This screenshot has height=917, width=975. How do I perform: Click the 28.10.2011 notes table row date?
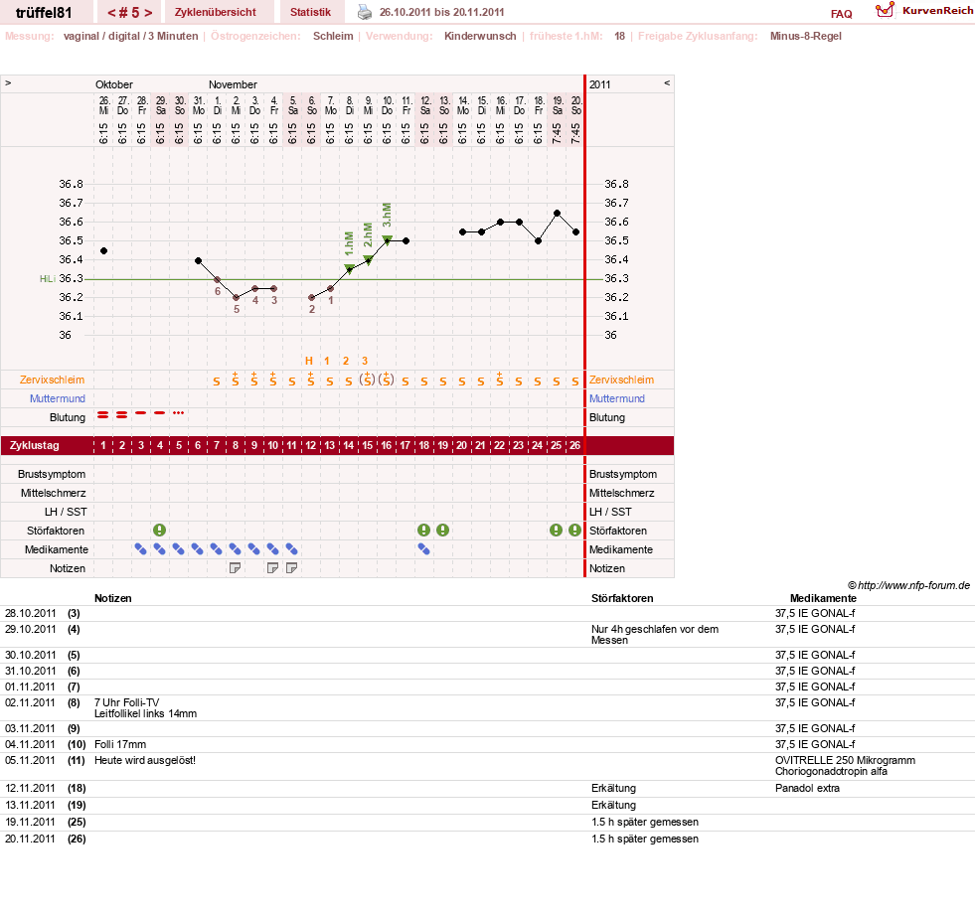pos(31,614)
